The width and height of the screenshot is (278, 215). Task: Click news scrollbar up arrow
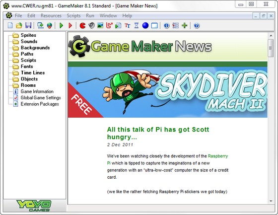coord(271,36)
